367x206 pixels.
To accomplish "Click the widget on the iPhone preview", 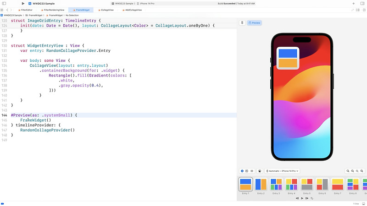I will coord(288,58).
